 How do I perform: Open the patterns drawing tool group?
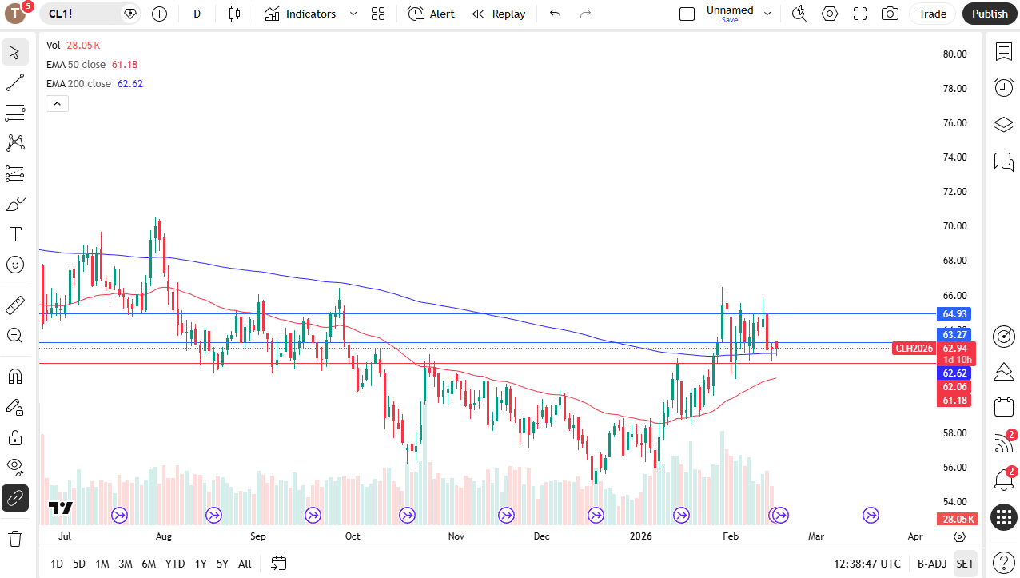coord(14,143)
